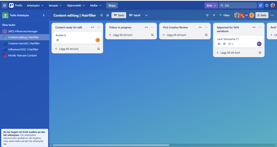Click the watch eye icon on Lauri card

tap(219, 44)
